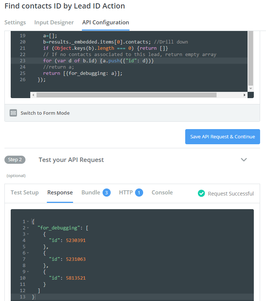Click the Bundle count badge showing 3
The image size is (266, 301).
[106, 193]
